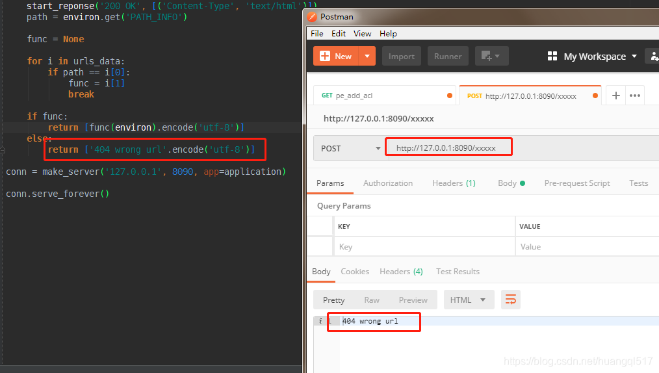Select the response Body tab

pos(321,272)
